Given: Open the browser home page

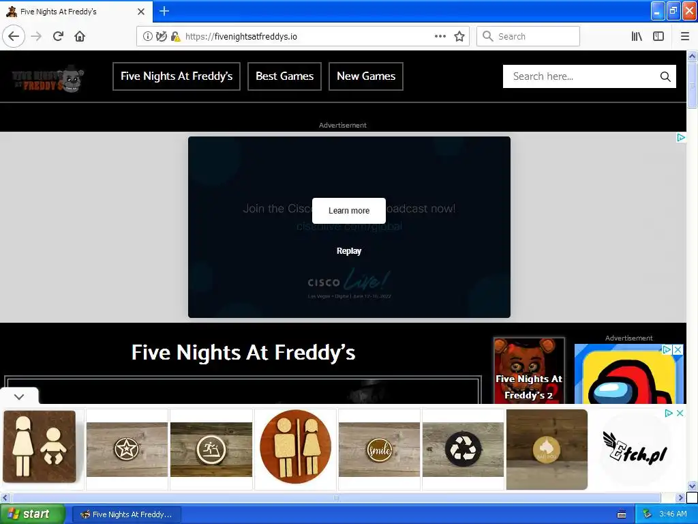Looking at the screenshot, I should [80, 36].
